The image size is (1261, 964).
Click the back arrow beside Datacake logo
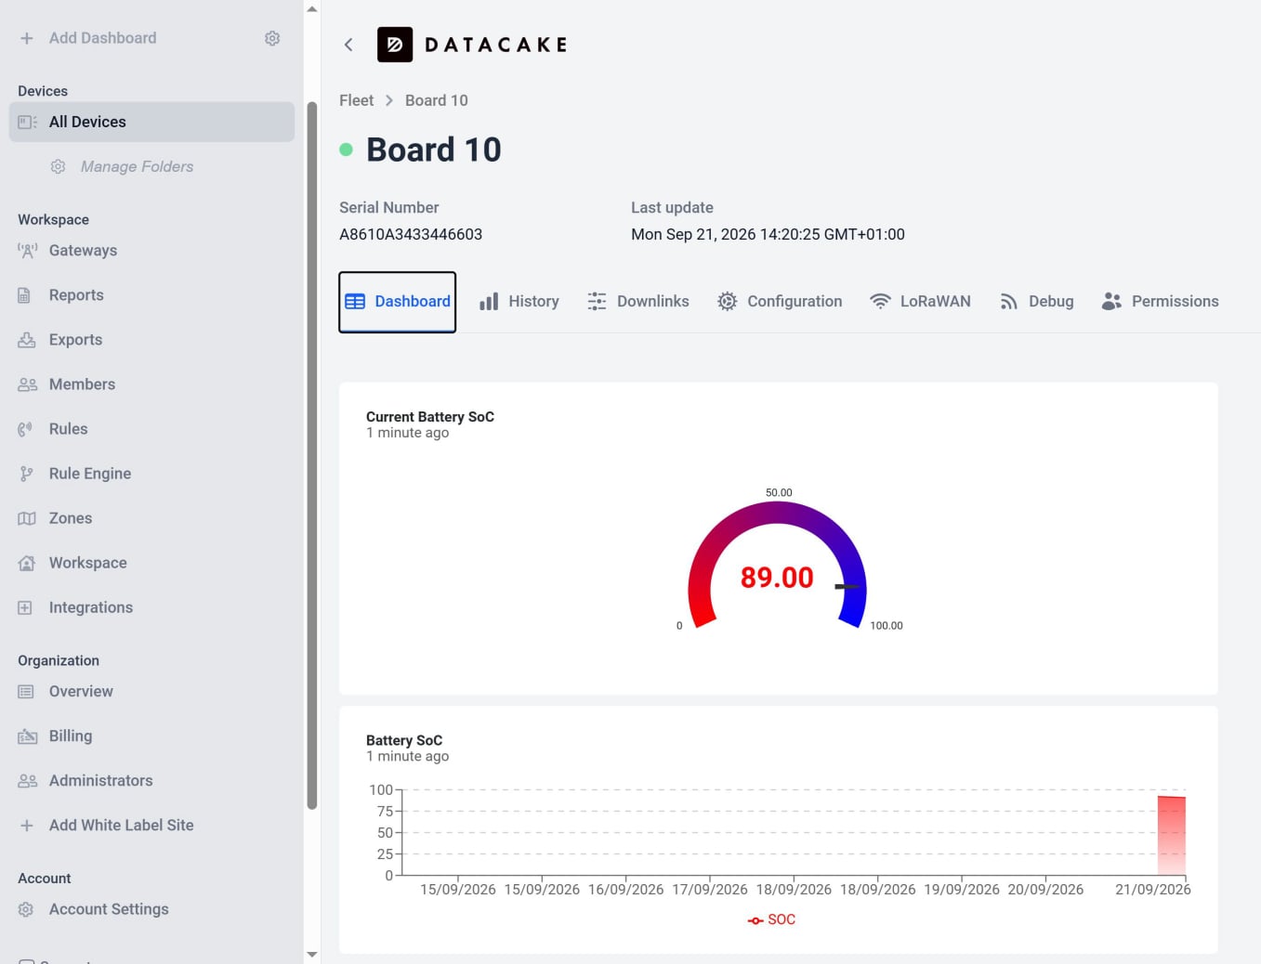348,45
